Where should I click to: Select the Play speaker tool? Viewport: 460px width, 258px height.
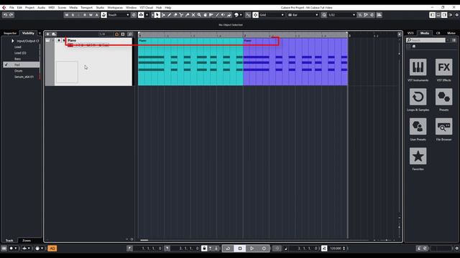[224, 15]
